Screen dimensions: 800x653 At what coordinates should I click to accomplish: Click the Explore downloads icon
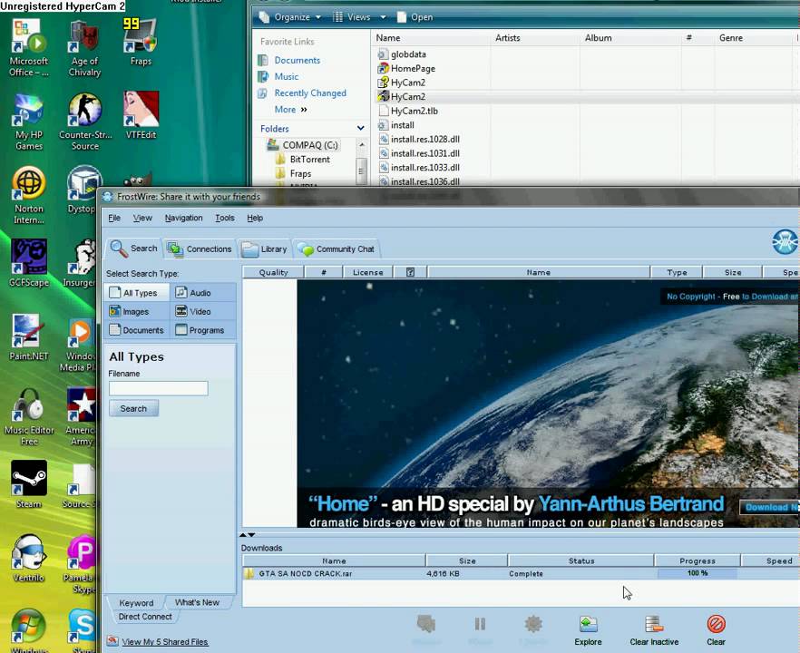tap(589, 630)
